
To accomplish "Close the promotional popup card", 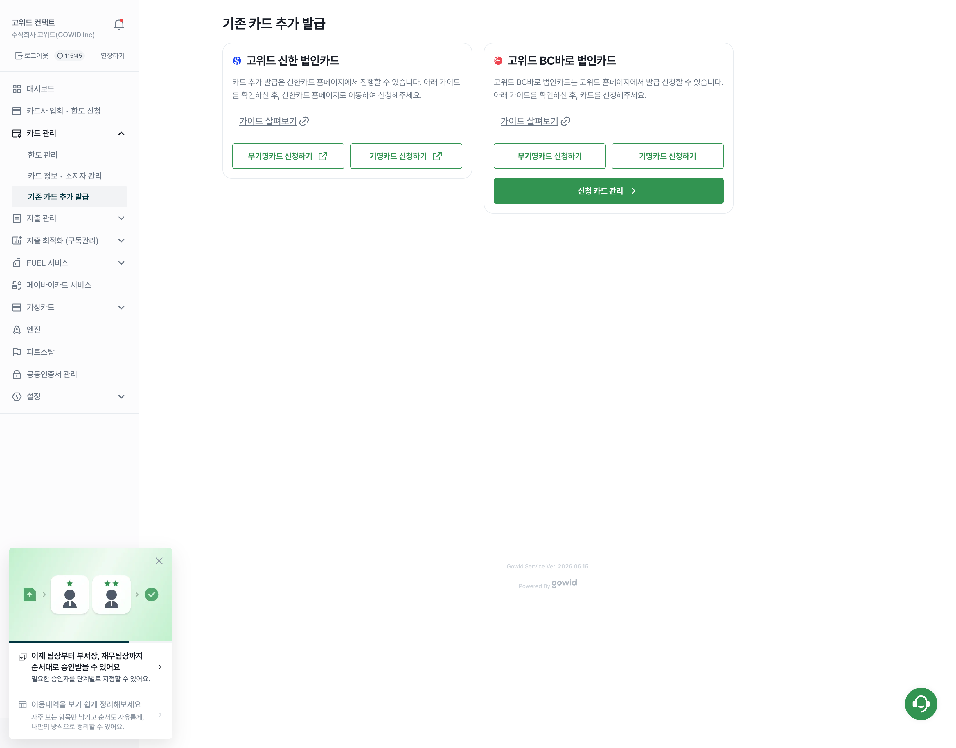I will click(159, 561).
